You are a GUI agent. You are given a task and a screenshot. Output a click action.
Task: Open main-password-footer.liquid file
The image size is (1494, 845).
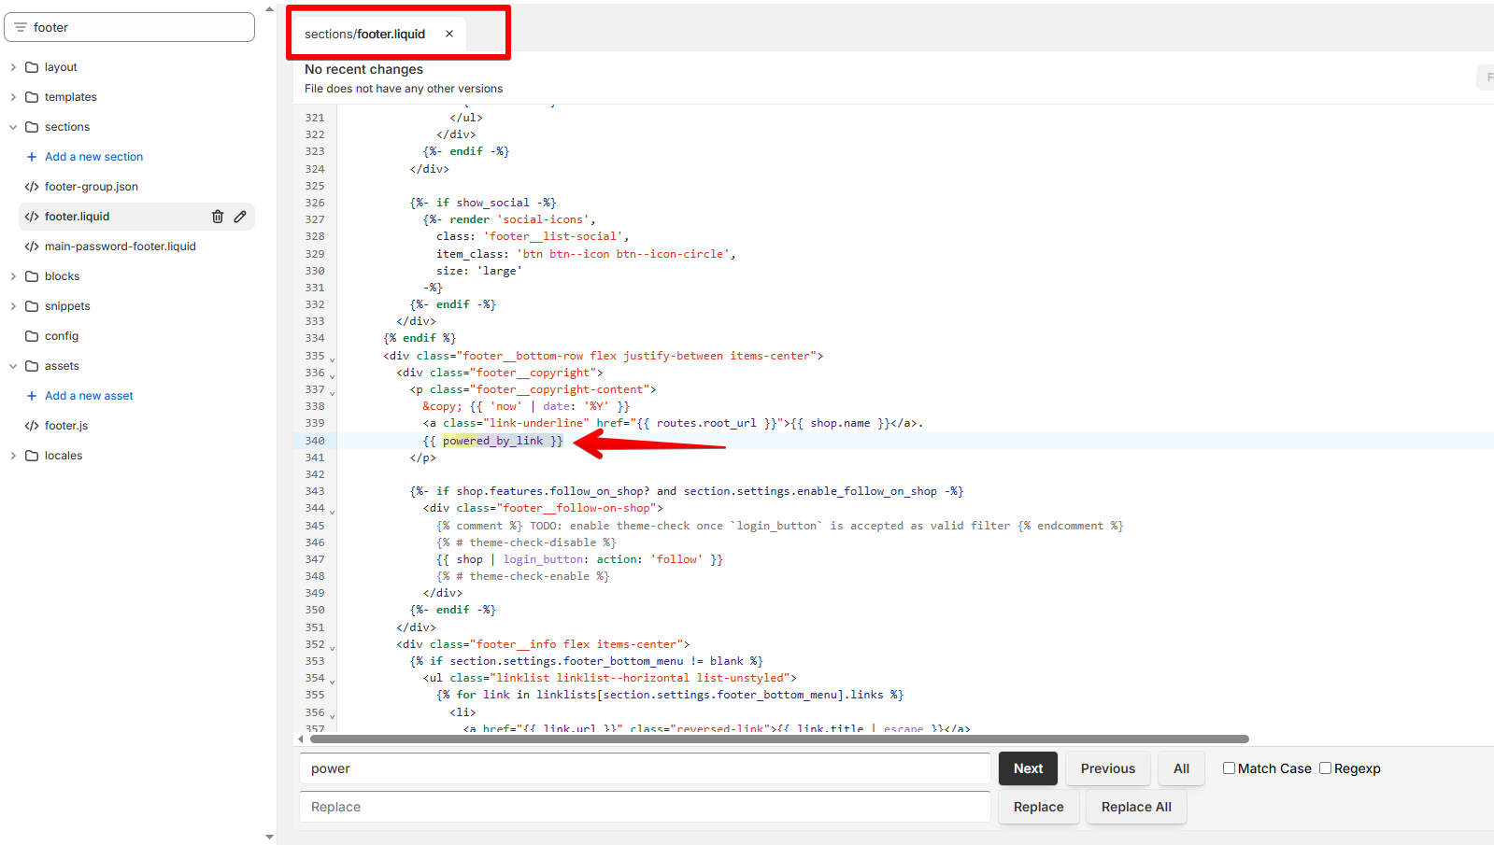click(121, 246)
